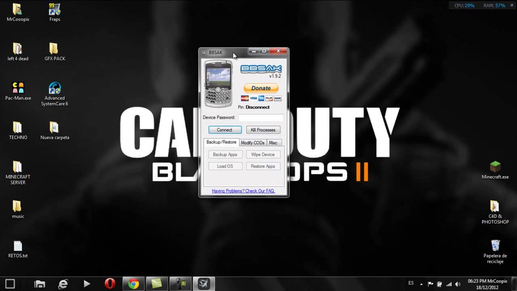Image resolution: width=517 pixels, height=291 pixels.
Task: Click the ES language indicator
Action: tap(411, 283)
